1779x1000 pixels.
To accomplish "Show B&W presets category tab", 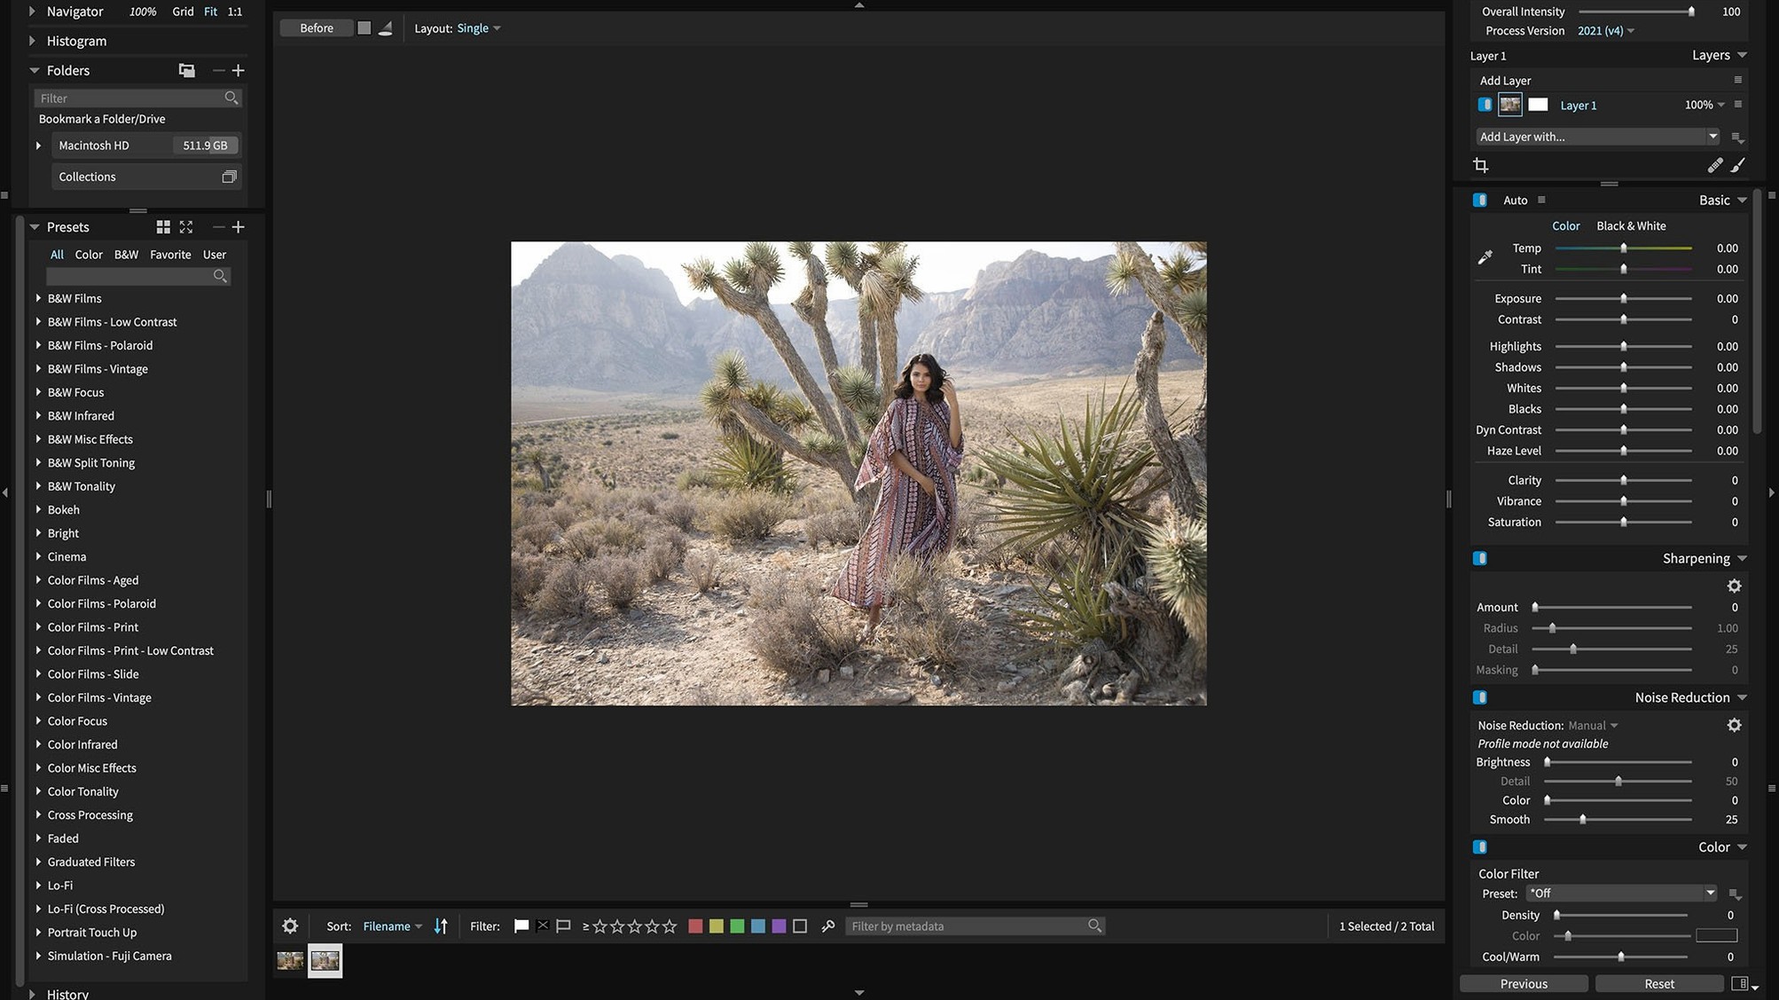I will [x=126, y=254].
